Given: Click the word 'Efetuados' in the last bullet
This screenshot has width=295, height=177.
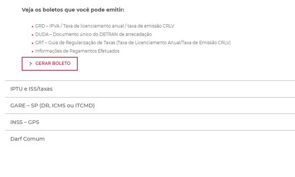Looking at the screenshot, I should (109, 51).
